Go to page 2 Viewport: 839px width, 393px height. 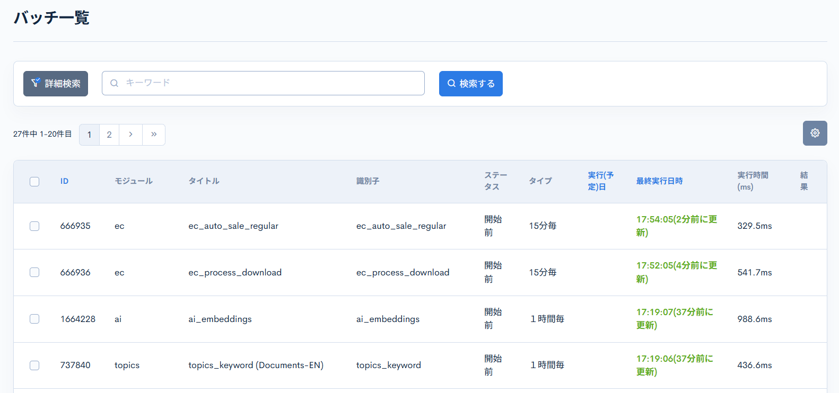(x=109, y=135)
